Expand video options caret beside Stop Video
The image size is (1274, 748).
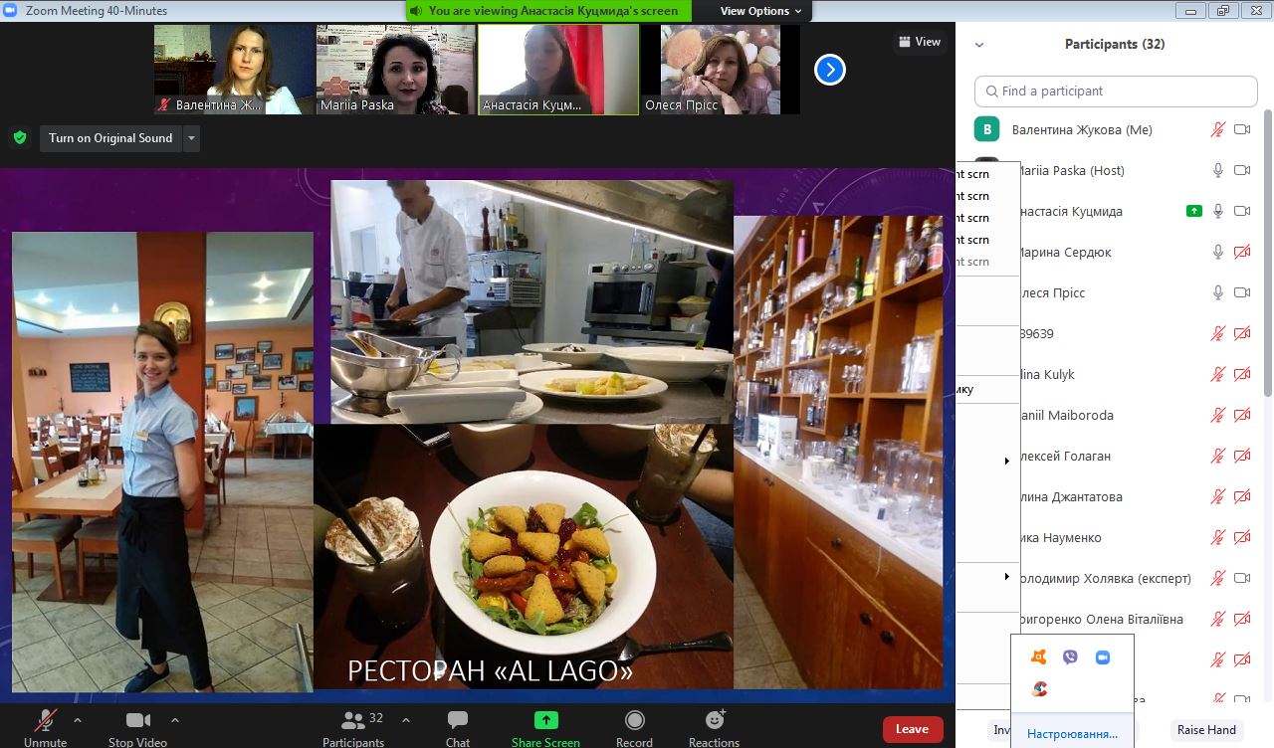tap(175, 719)
